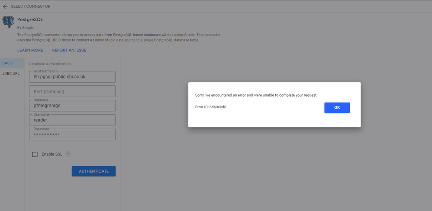This screenshot has height=211, width=432.
Task: Click the Enable SSL label
Action: click(x=52, y=154)
